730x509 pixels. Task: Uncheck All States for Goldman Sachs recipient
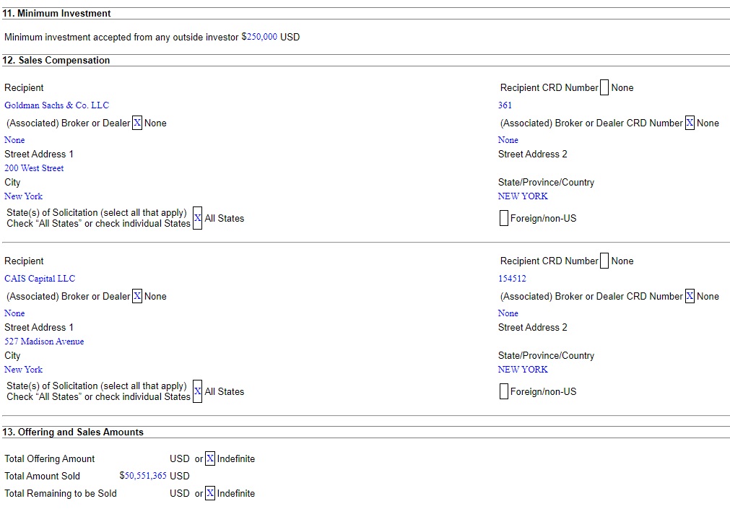(197, 218)
